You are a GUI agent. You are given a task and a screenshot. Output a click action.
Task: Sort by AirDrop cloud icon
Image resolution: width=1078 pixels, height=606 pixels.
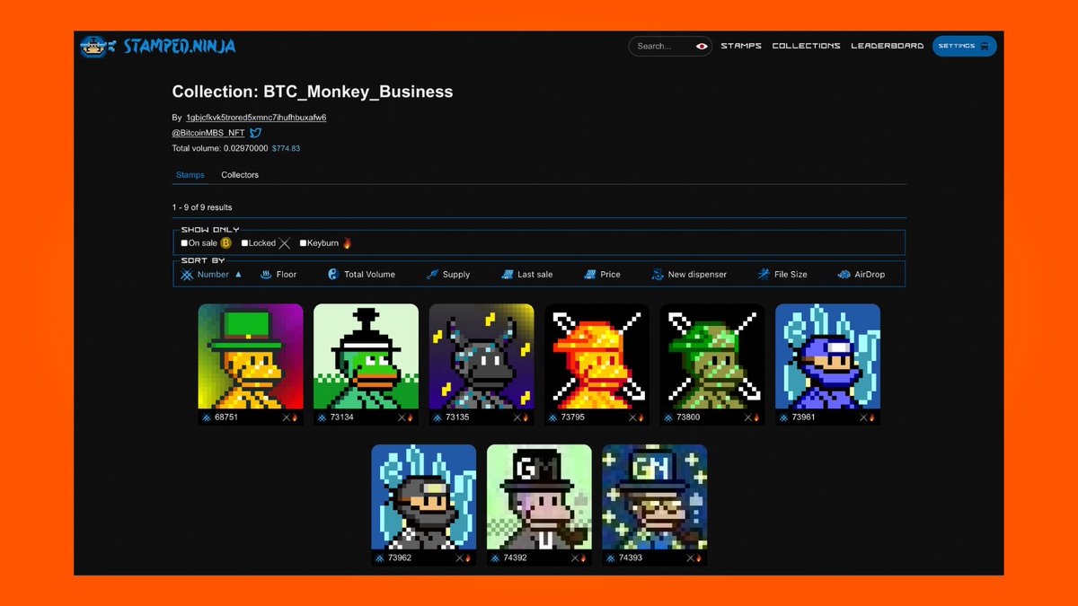(844, 274)
